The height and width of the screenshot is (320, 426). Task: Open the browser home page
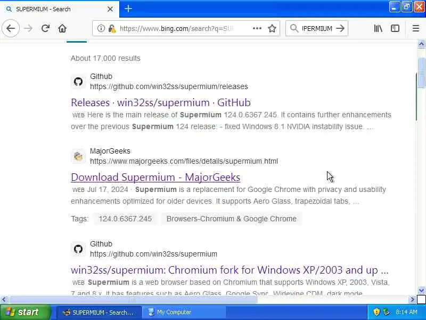coord(62,28)
